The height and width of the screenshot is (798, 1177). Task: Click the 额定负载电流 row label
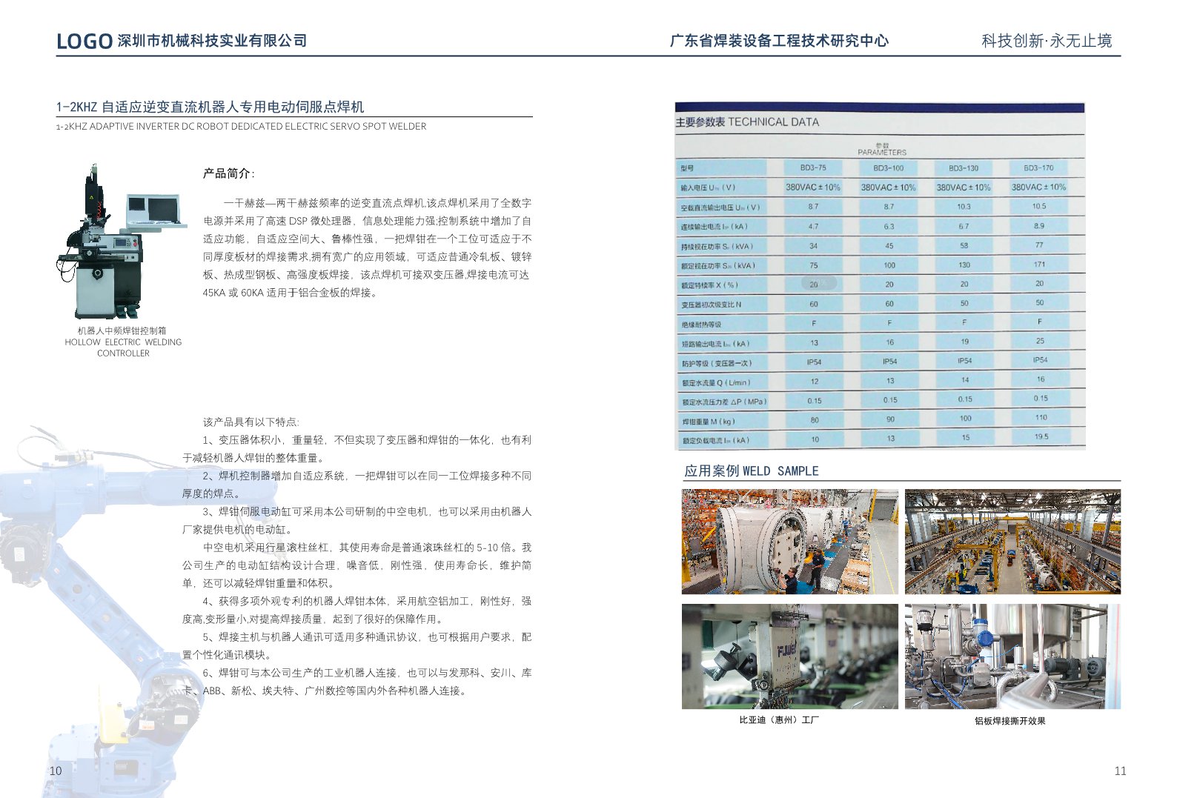click(716, 441)
